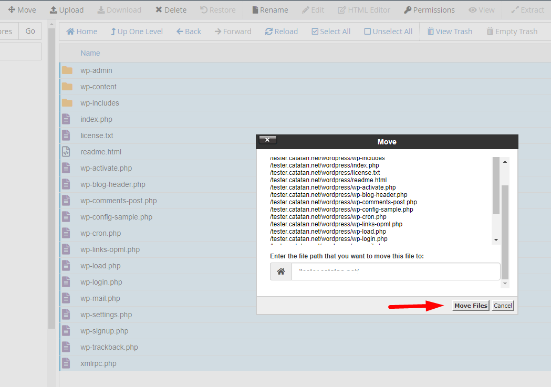Screen dimensions: 551x387
Task: Click the left panel vertical scrollbar
Action: point(51,179)
